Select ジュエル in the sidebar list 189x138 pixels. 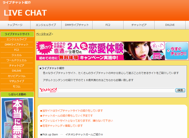[17, 55]
